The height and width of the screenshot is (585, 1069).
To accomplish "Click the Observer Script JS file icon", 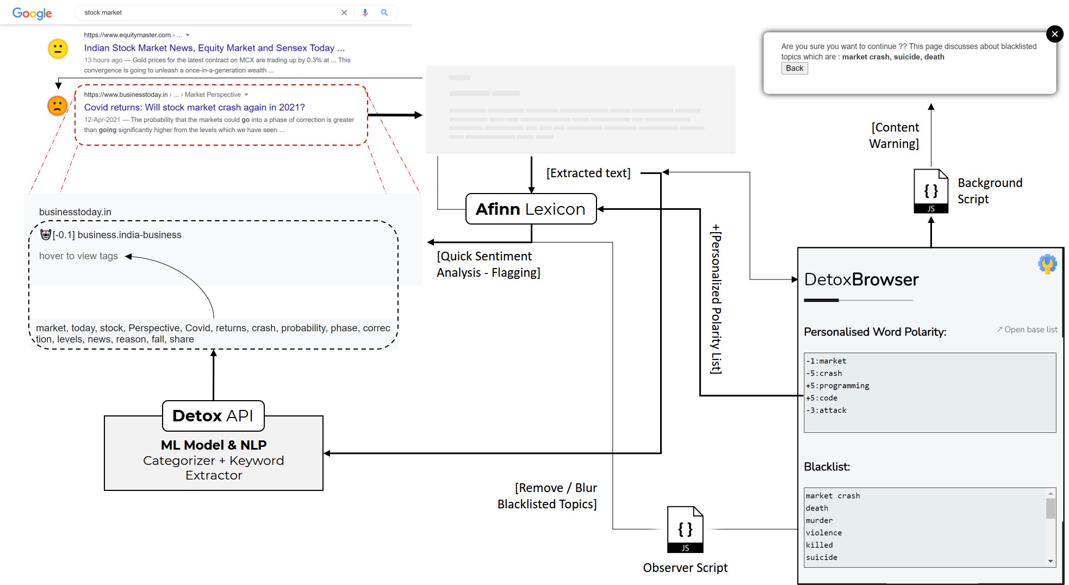I will tap(685, 530).
